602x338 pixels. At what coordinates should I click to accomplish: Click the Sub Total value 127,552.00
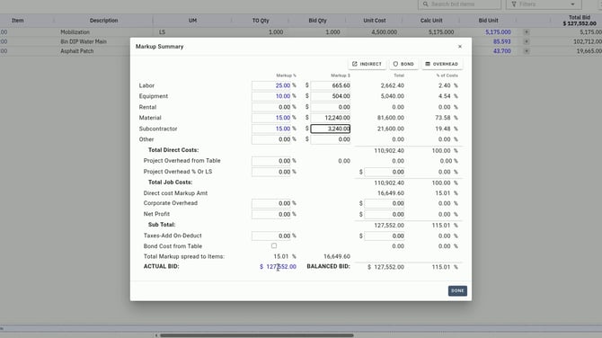point(389,226)
